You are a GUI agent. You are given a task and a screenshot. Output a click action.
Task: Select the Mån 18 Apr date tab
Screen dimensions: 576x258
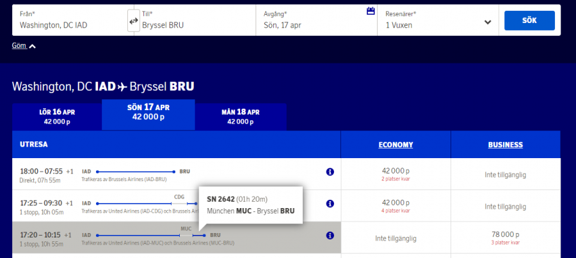240,116
